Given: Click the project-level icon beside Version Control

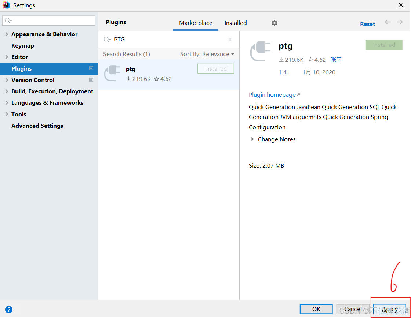Looking at the screenshot, I should coord(91,80).
